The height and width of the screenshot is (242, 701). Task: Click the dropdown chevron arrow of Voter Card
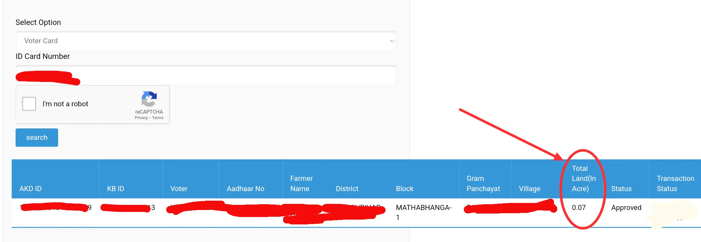point(392,41)
